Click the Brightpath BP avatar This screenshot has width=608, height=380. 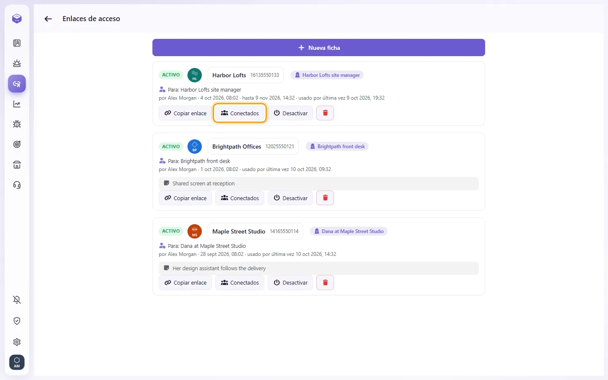(x=195, y=147)
